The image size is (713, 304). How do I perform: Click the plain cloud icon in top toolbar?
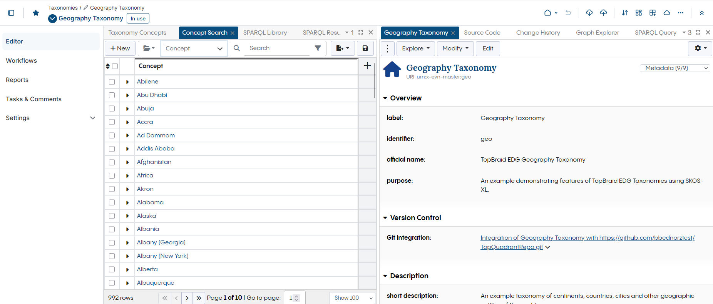(667, 13)
